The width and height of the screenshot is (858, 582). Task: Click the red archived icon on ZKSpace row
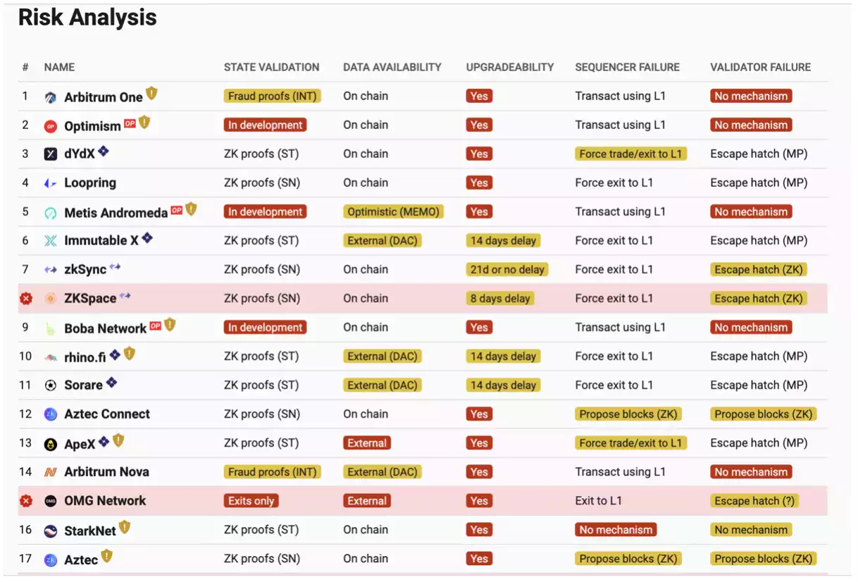[26, 299]
